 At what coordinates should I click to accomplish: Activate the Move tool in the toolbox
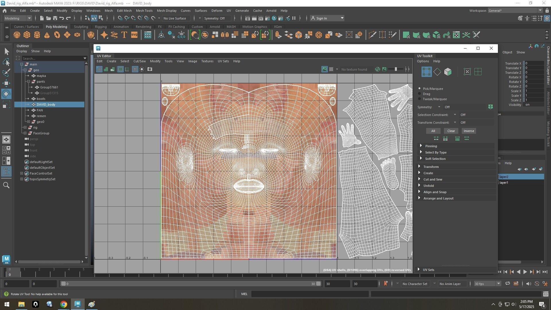click(x=6, y=84)
